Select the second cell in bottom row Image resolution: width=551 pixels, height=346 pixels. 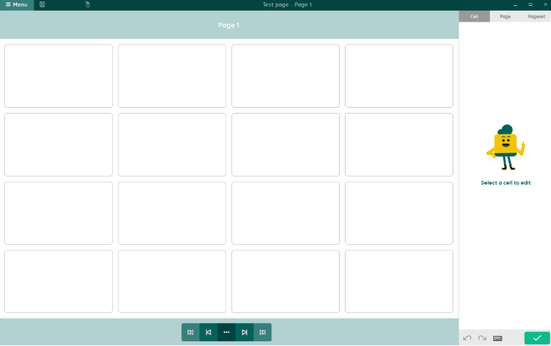(172, 281)
